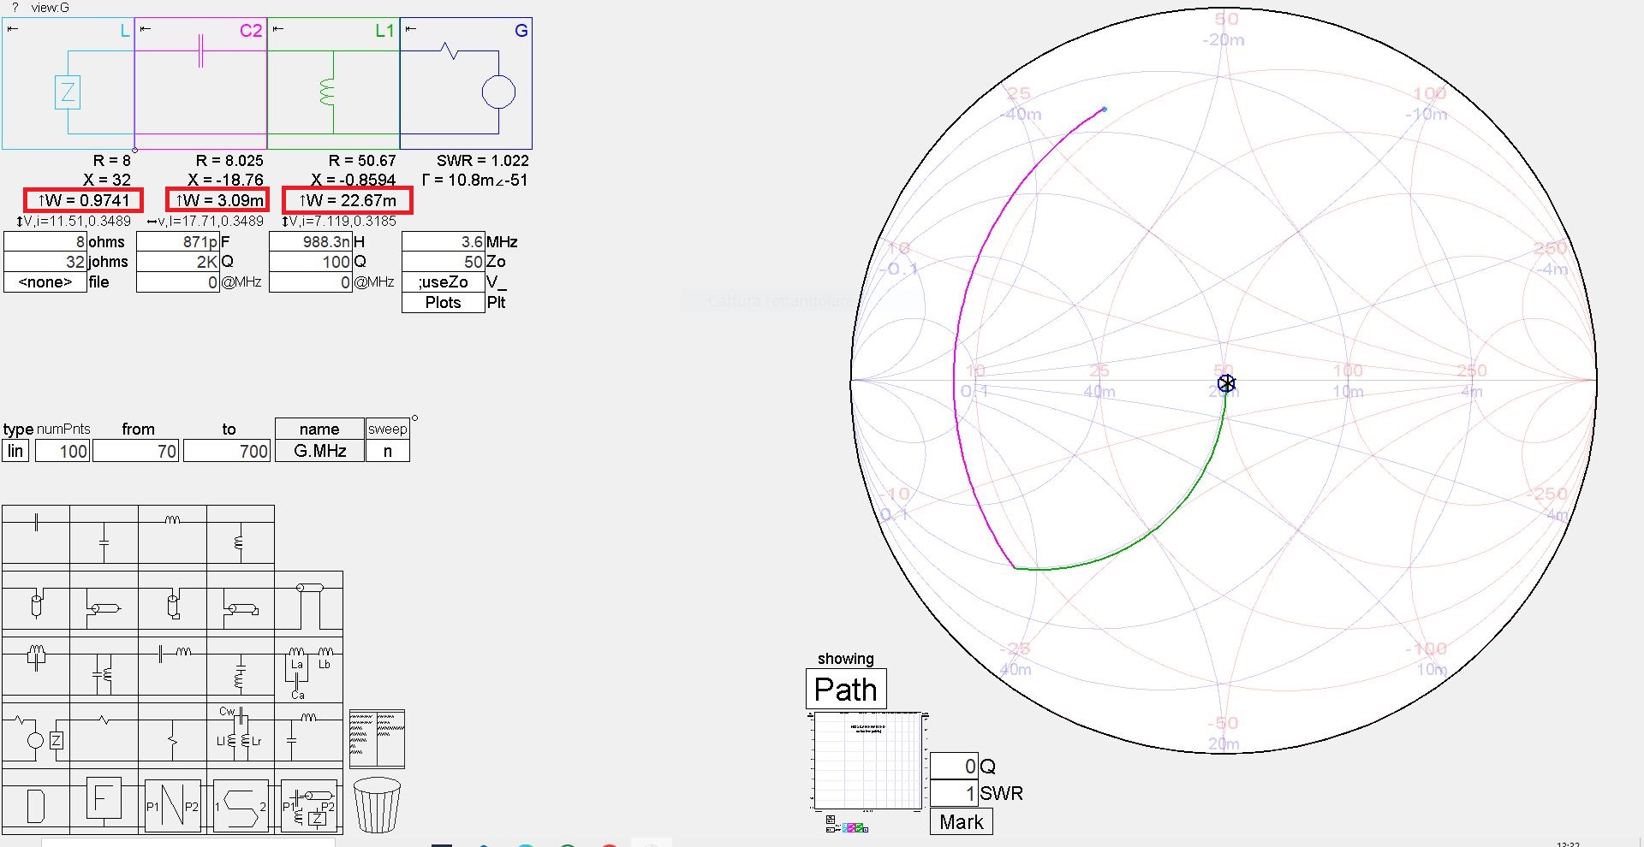Click the SWR = 1.022 readout
1644x847 pixels.
tap(483, 161)
